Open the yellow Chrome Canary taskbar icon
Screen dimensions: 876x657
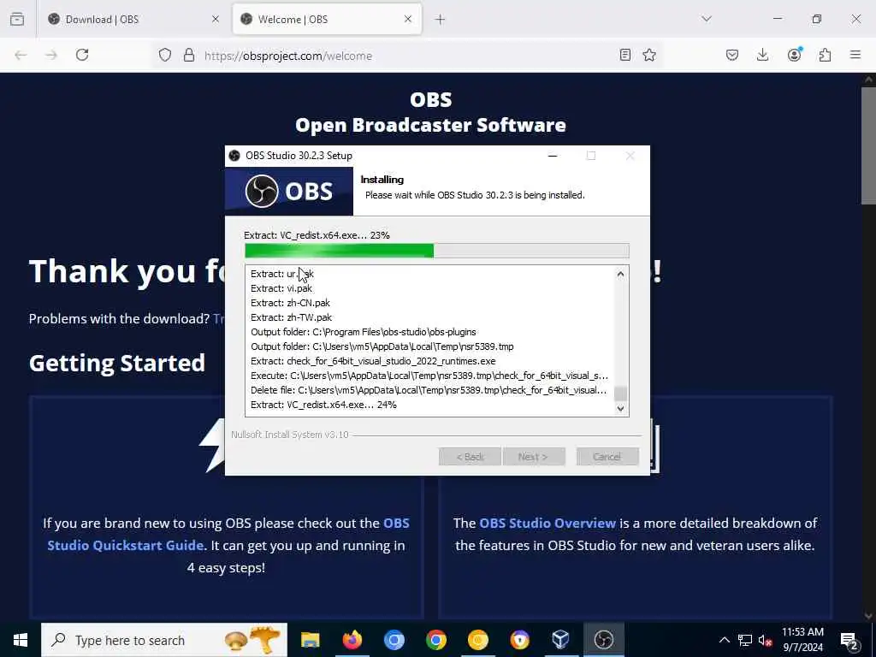(477, 640)
